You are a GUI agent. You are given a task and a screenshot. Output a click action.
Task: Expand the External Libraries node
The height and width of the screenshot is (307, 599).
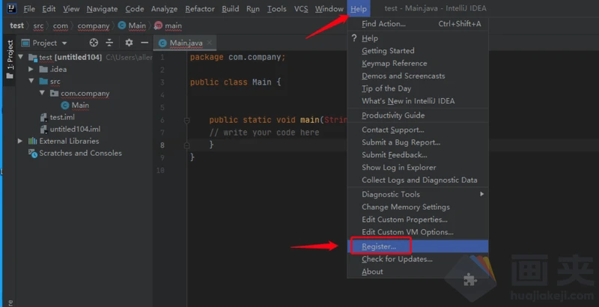click(20, 141)
